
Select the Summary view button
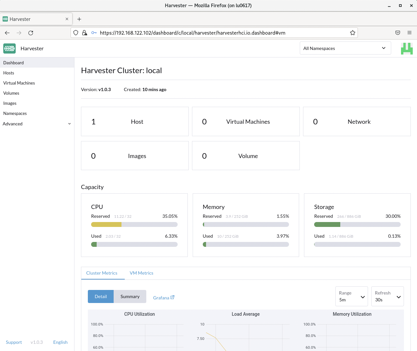tap(130, 296)
